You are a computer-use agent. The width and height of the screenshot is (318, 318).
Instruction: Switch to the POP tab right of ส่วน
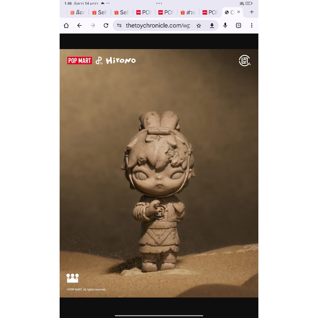pos(210,12)
